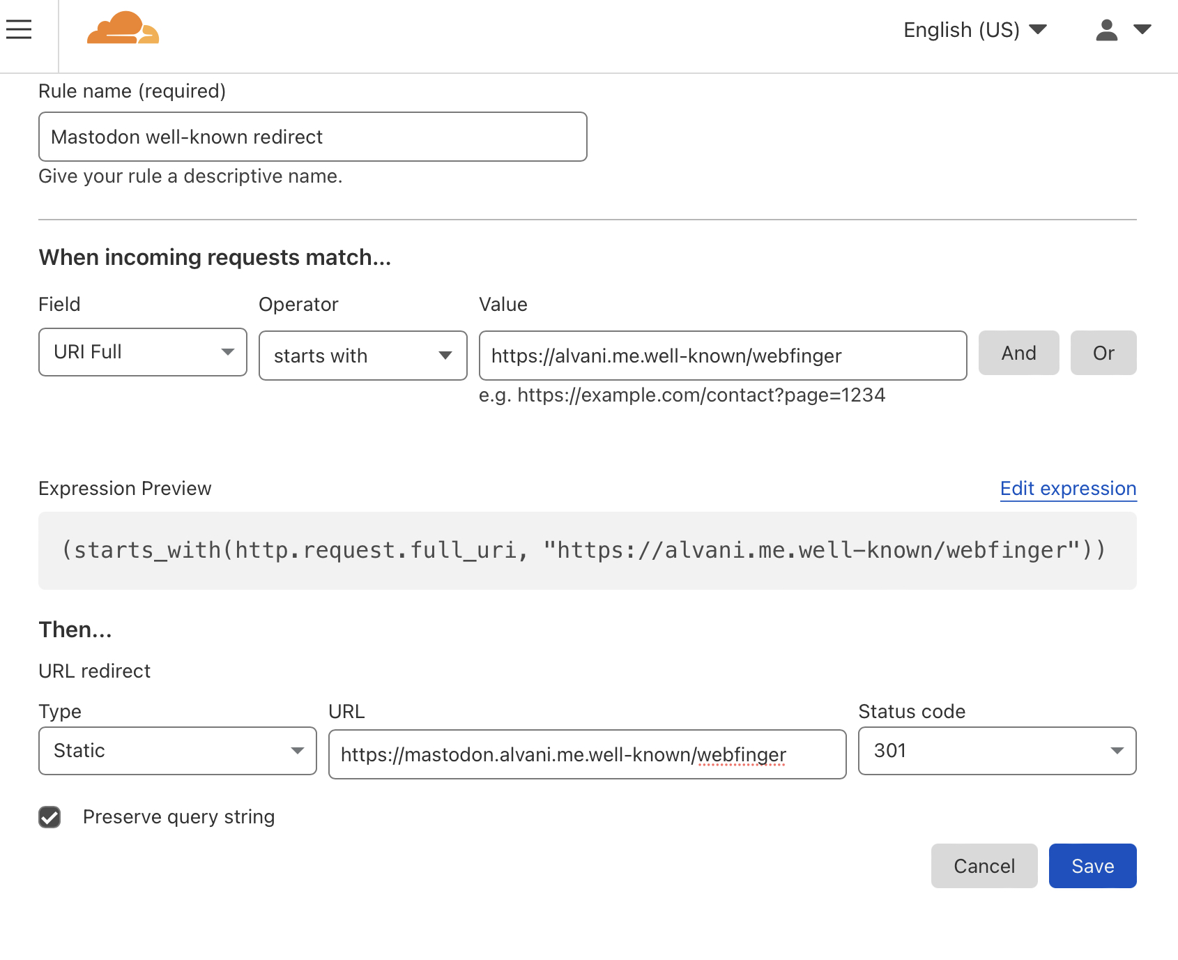This screenshot has height=960, width=1178.
Task: Open the Field dropdown showing URI Full
Action: click(x=143, y=352)
